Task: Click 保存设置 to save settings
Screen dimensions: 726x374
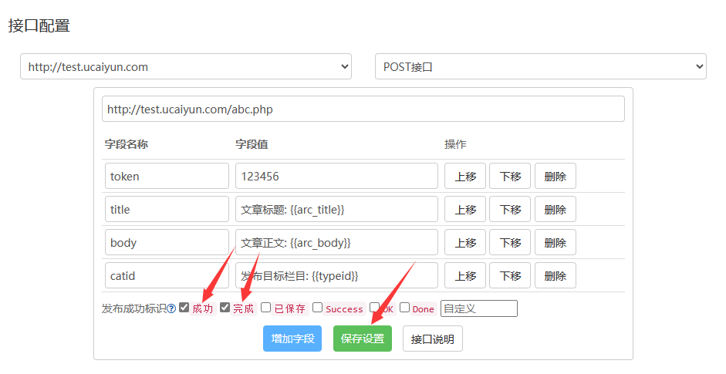Action: tap(363, 339)
